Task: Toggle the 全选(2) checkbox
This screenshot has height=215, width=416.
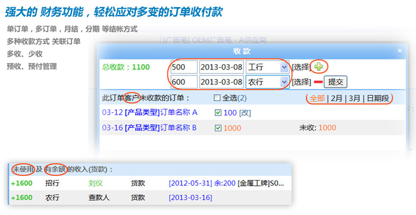Action: [x=217, y=98]
